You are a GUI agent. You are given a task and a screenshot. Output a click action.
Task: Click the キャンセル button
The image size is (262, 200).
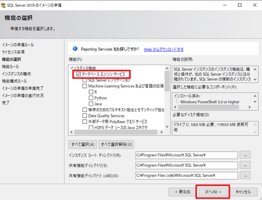click(x=243, y=192)
